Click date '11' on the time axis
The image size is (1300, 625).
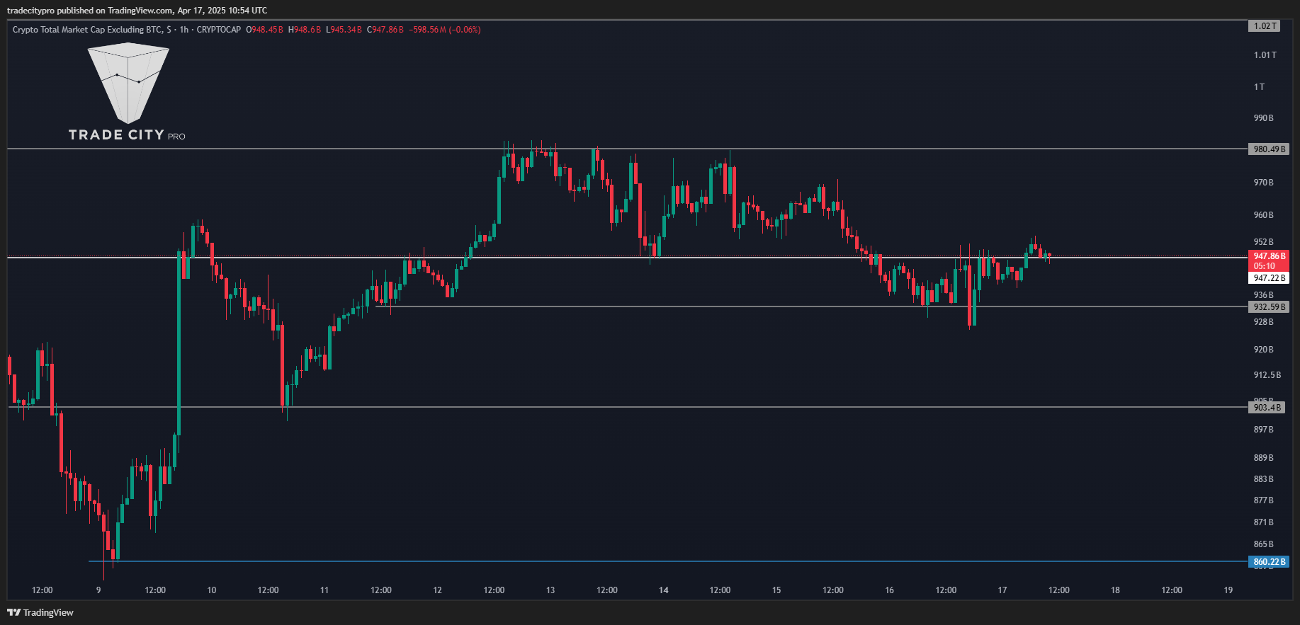[324, 590]
